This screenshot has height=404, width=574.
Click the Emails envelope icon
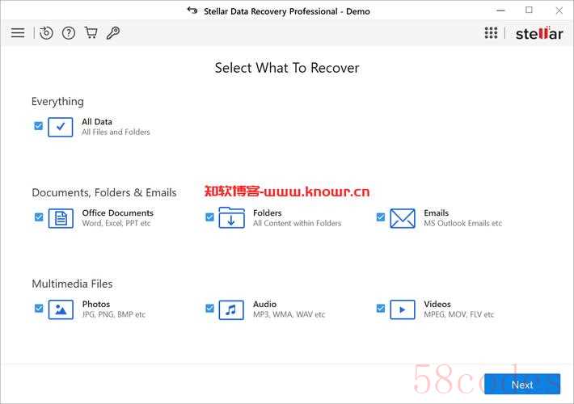click(x=403, y=218)
